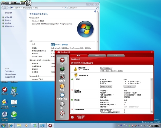Click the Settings (設定) button in Update row
Screen dimensions: 161x128
[130, 86]
